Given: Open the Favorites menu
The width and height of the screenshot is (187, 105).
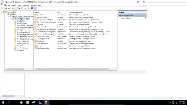Looking at the screenshot, I should point(26,5).
